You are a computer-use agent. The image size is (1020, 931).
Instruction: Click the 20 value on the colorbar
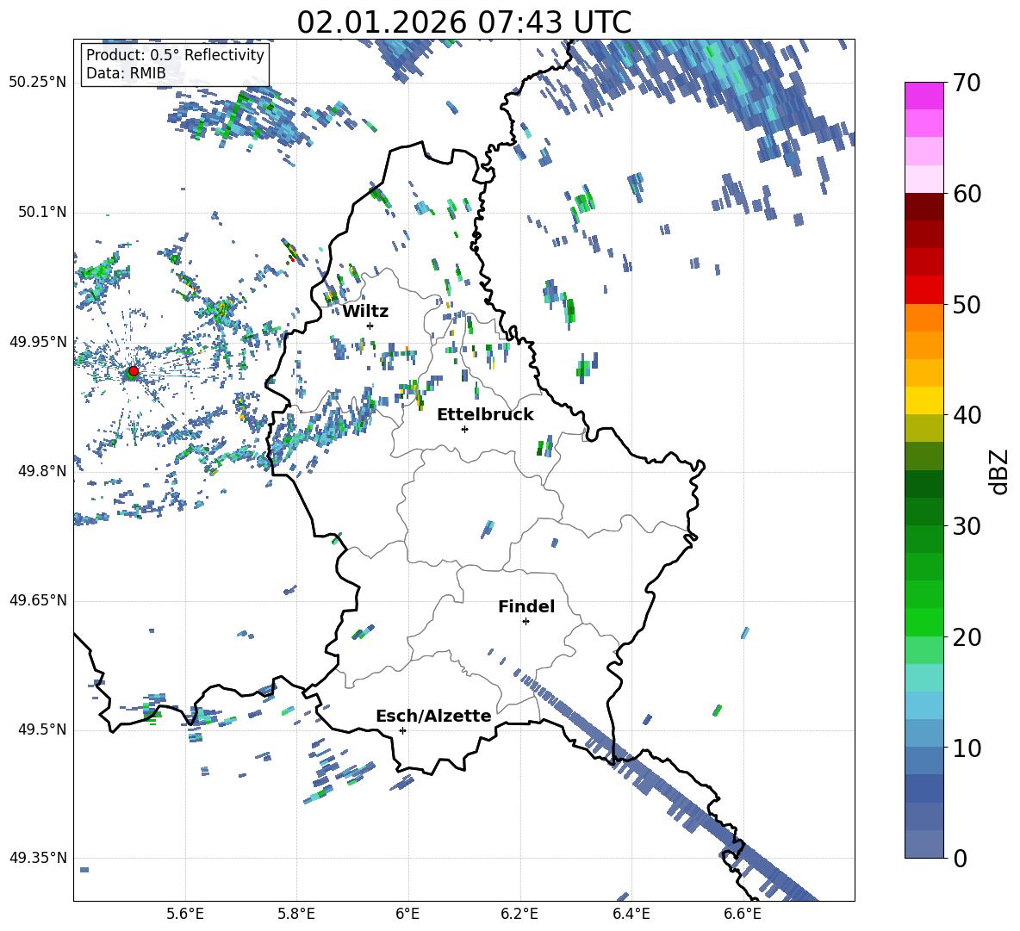tap(967, 637)
